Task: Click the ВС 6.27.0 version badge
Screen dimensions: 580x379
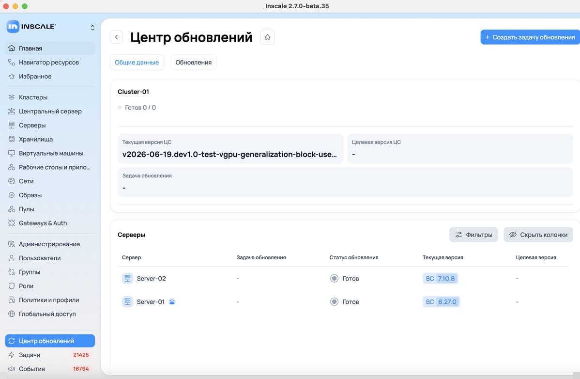Action: coord(441,301)
